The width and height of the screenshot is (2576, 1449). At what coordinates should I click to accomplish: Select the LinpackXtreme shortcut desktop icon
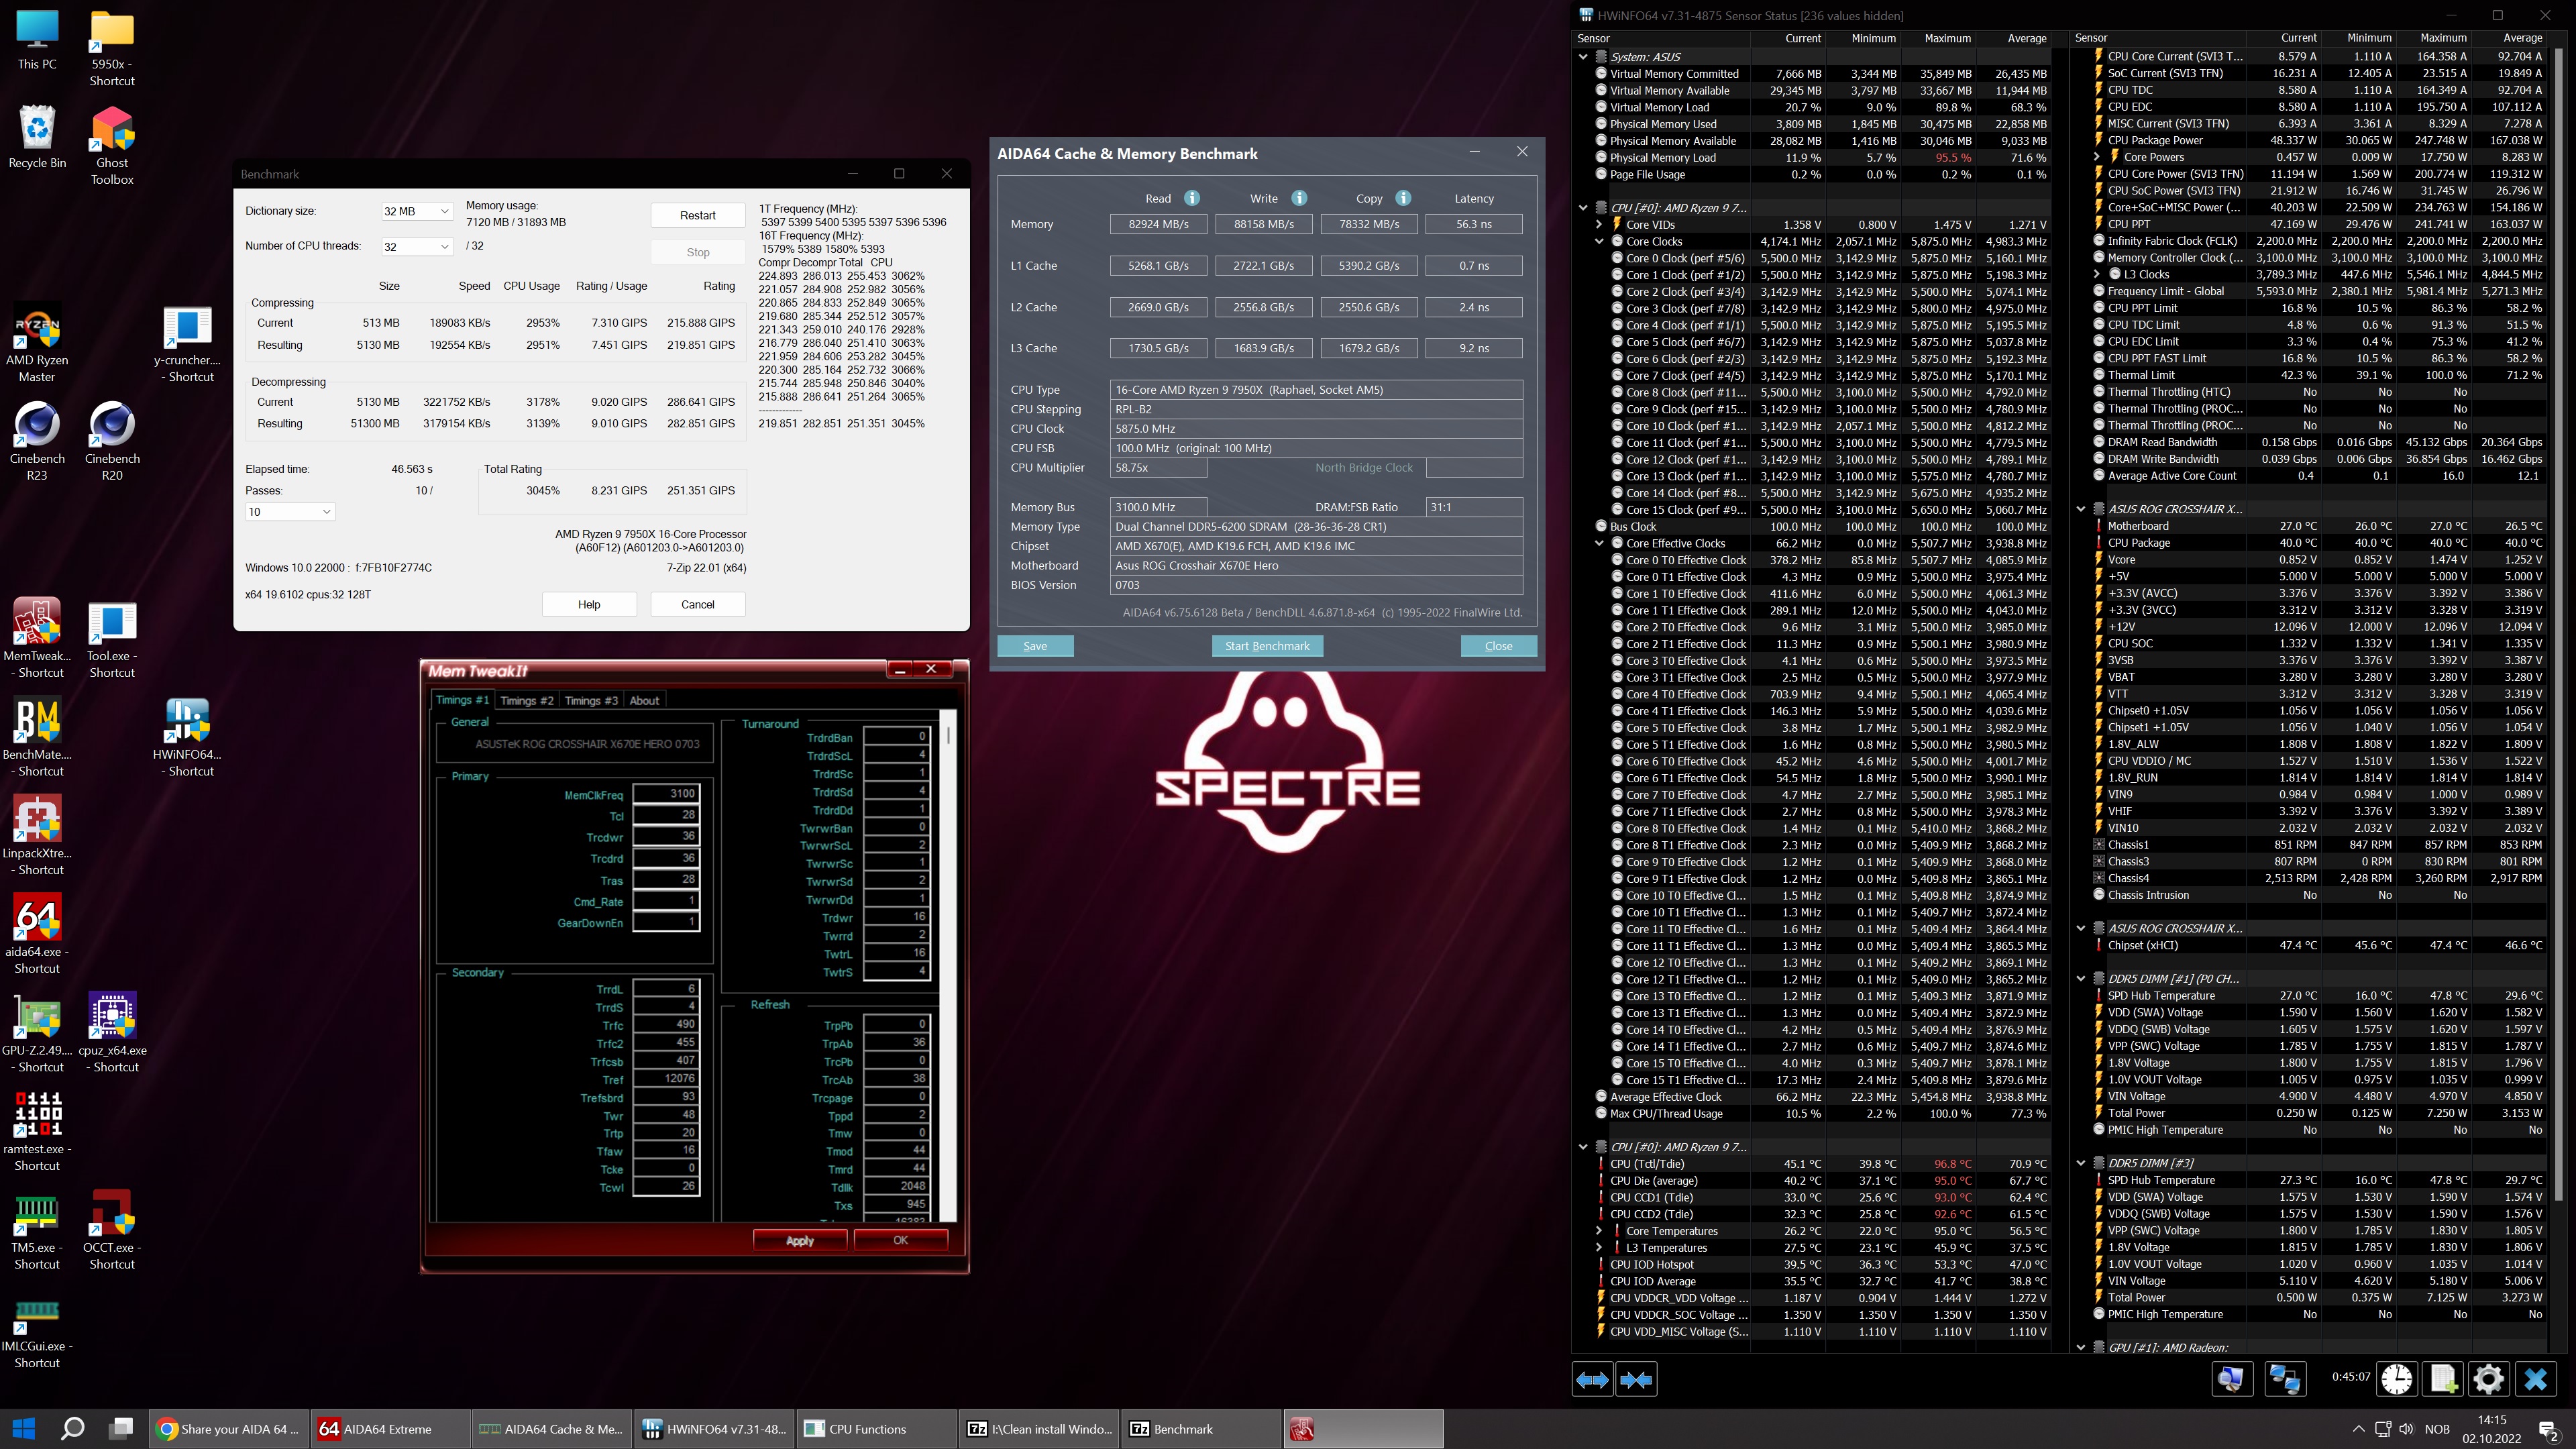(37, 835)
